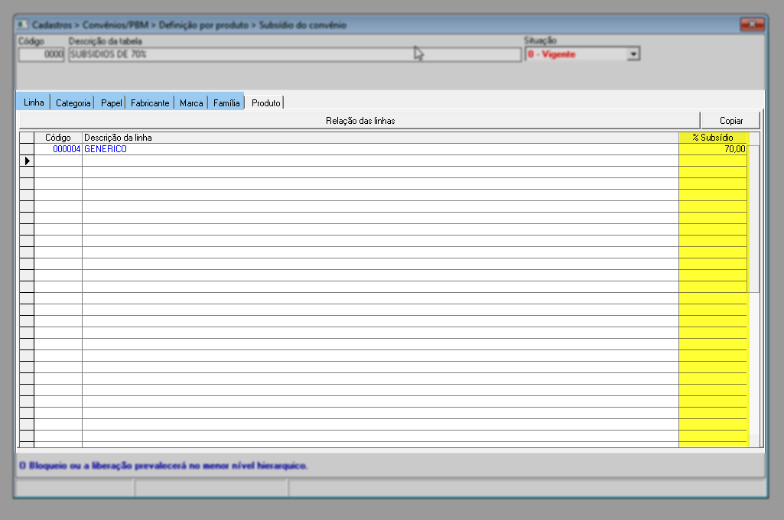Click the current-row arrow indicator
784x520 pixels.
tap(27, 161)
